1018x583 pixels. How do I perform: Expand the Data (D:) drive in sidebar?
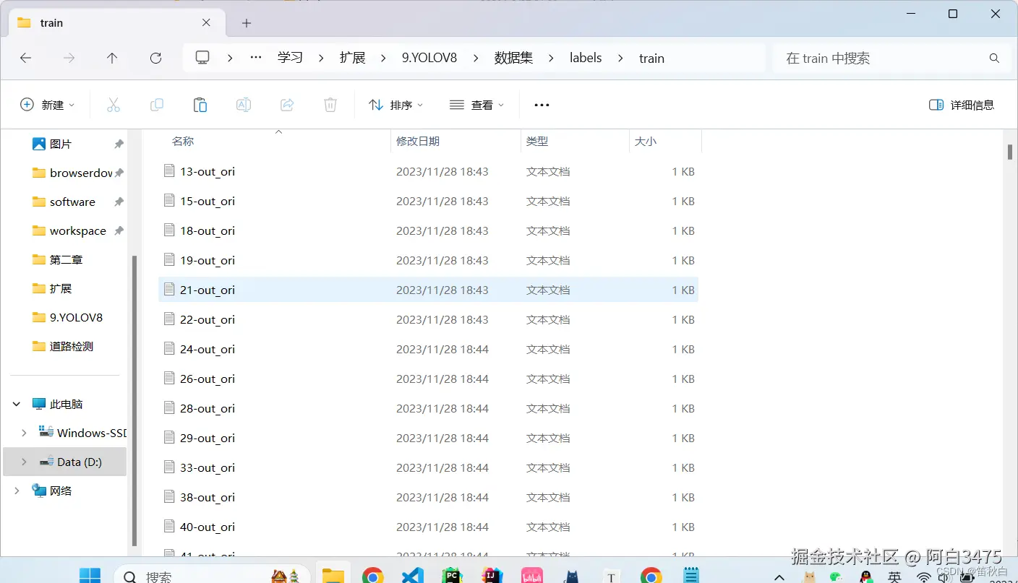tap(22, 461)
